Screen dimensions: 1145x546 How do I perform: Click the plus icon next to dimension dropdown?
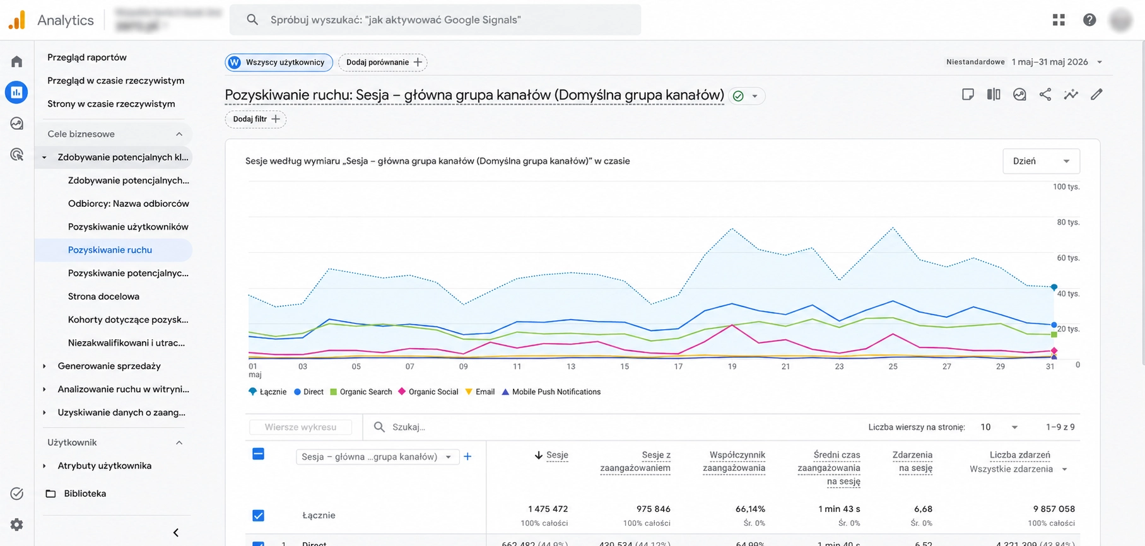(467, 456)
